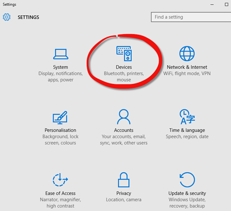Open the Accounts person icon
The width and height of the screenshot is (231, 211).
tap(124, 117)
